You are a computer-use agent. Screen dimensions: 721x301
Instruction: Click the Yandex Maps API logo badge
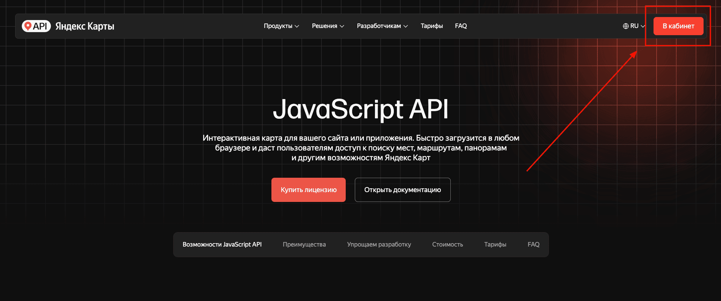[36, 26]
